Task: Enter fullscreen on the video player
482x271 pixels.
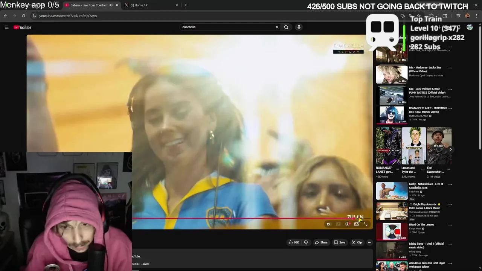Action: [x=365, y=224]
